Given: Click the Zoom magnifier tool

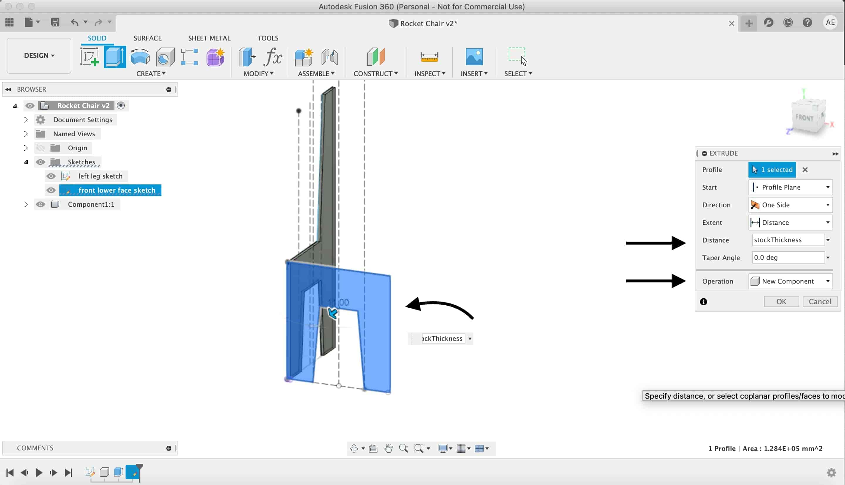Looking at the screenshot, I should pos(404,448).
